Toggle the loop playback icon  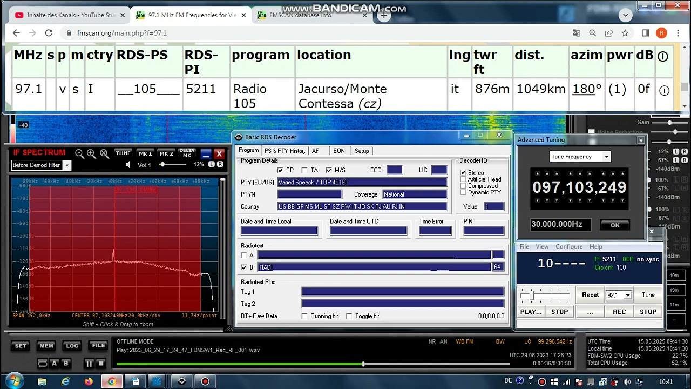42,364
